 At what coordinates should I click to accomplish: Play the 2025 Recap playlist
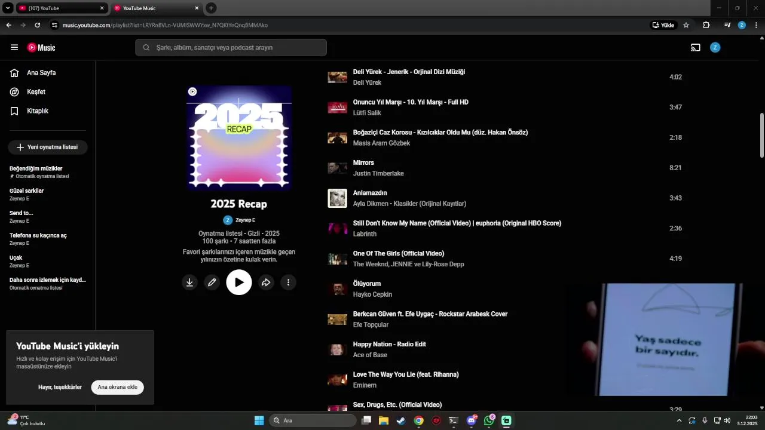(x=239, y=282)
